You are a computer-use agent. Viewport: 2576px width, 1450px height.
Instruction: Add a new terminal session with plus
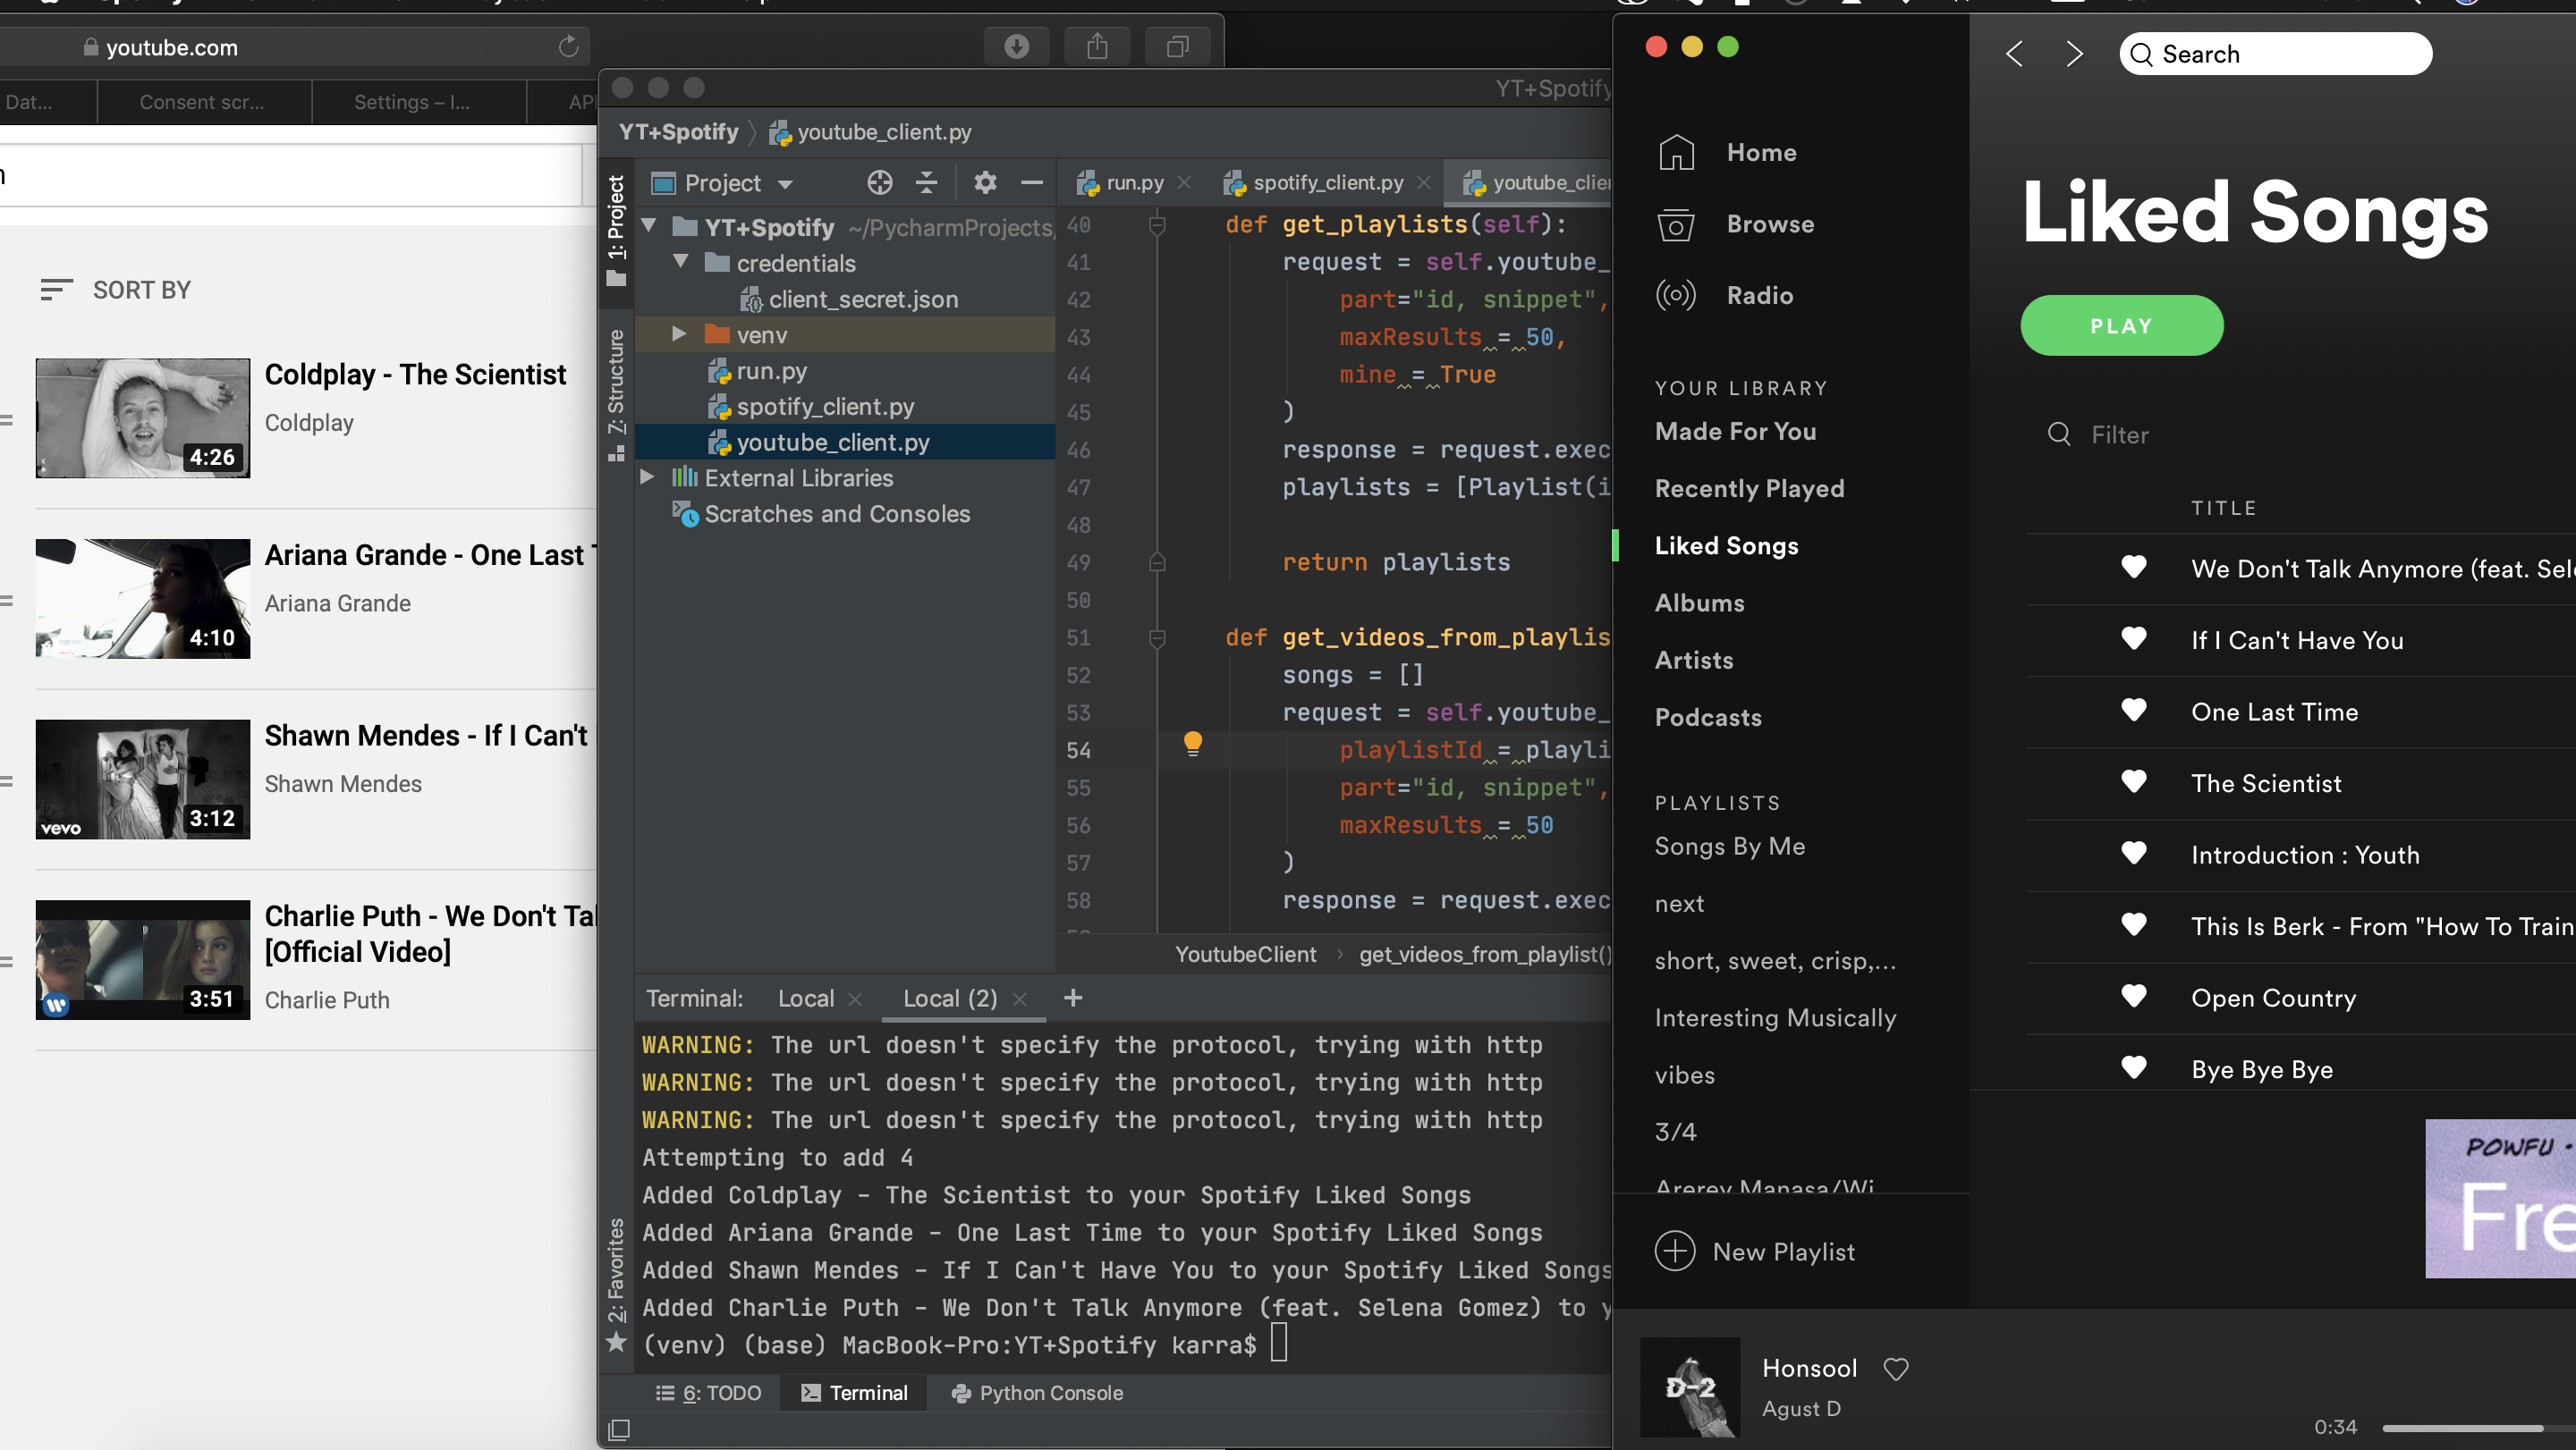1073,998
